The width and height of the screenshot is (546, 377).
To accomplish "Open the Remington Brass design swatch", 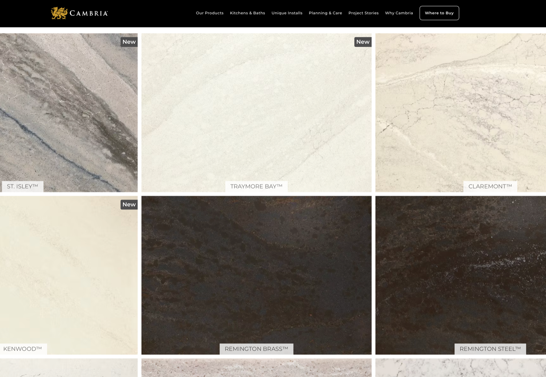I will coord(256,275).
